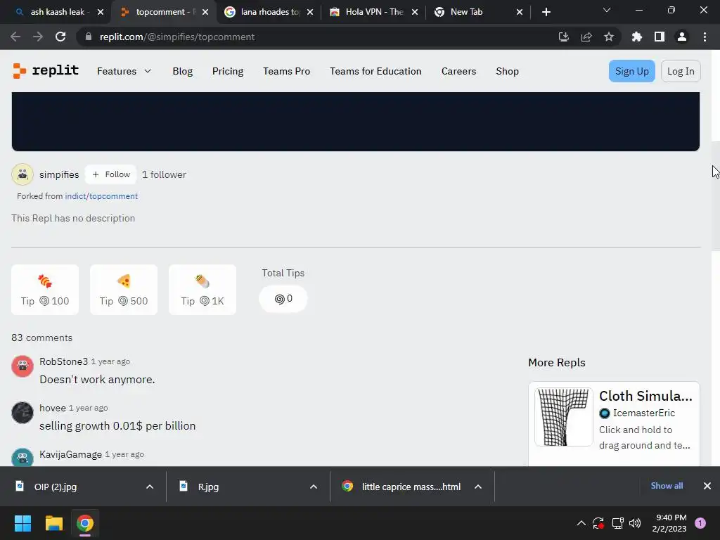Click hovee's avatar
The width and height of the screenshot is (720, 540).
click(x=22, y=412)
